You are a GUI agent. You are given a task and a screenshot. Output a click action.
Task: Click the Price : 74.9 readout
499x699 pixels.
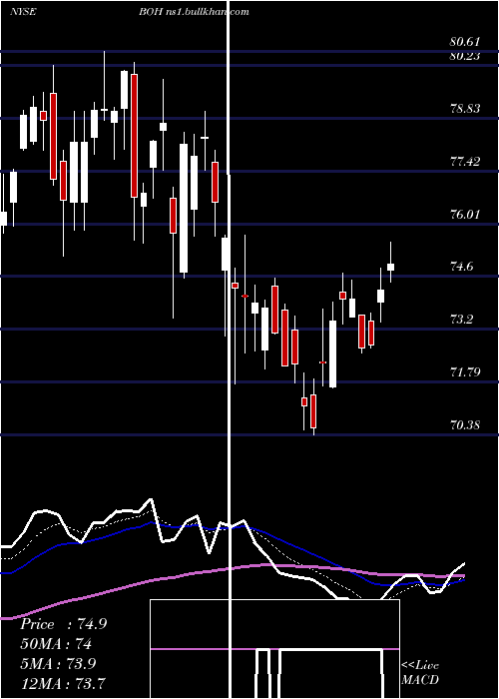[63, 624]
